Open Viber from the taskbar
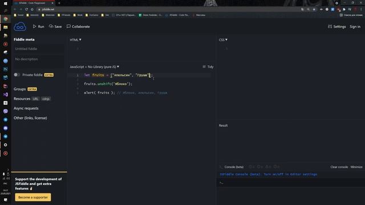The image size is (365, 205). coord(5,112)
